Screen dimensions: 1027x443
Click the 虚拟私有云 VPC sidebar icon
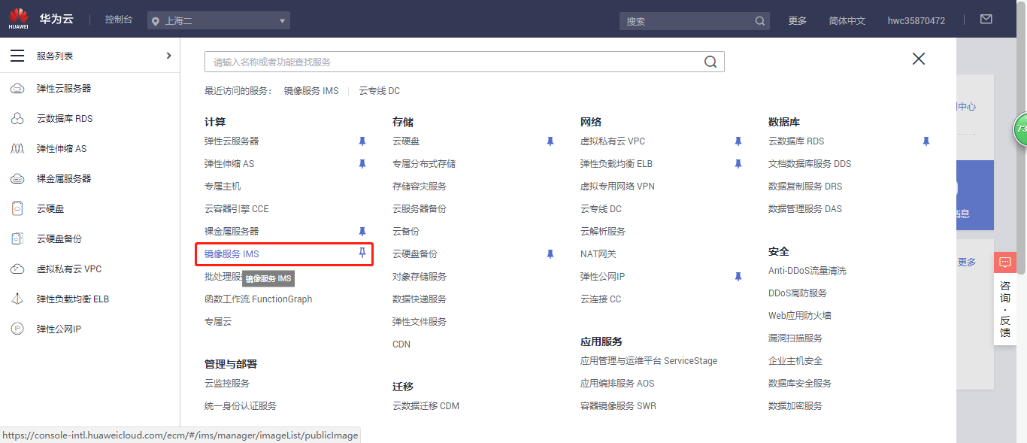coord(17,269)
